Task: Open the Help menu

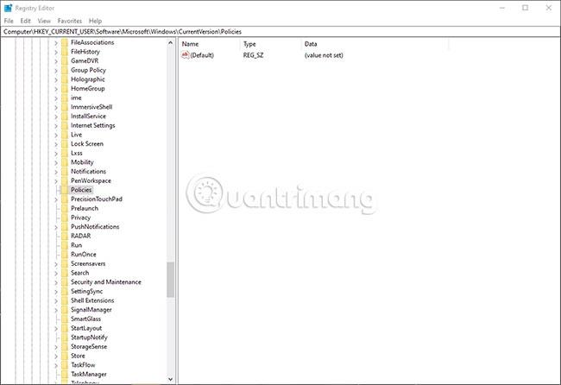Action: 95,21
